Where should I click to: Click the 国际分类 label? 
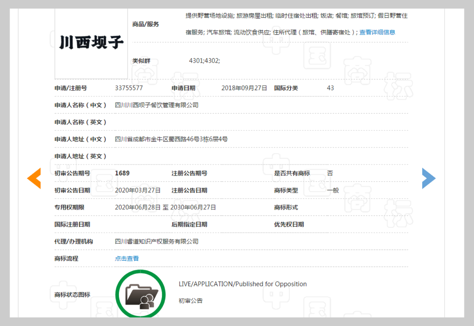[x=286, y=88]
